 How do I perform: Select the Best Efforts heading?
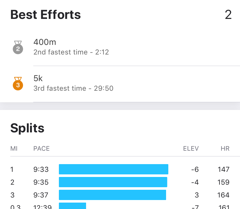(45, 14)
